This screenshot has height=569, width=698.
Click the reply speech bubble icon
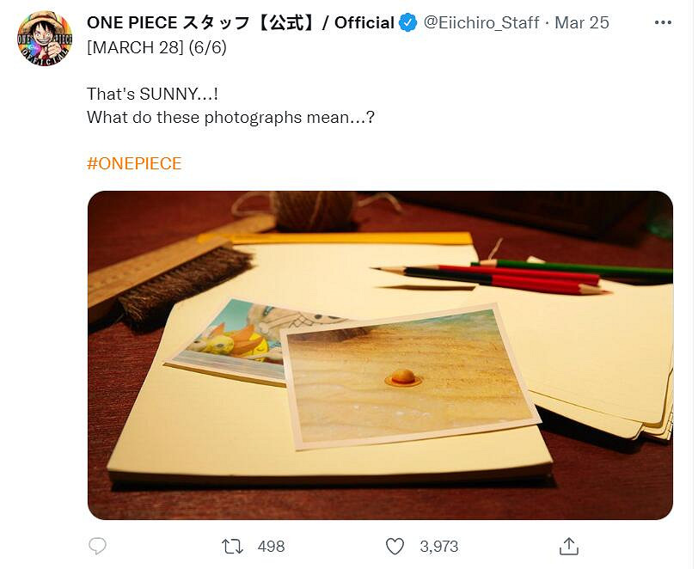click(98, 547)
